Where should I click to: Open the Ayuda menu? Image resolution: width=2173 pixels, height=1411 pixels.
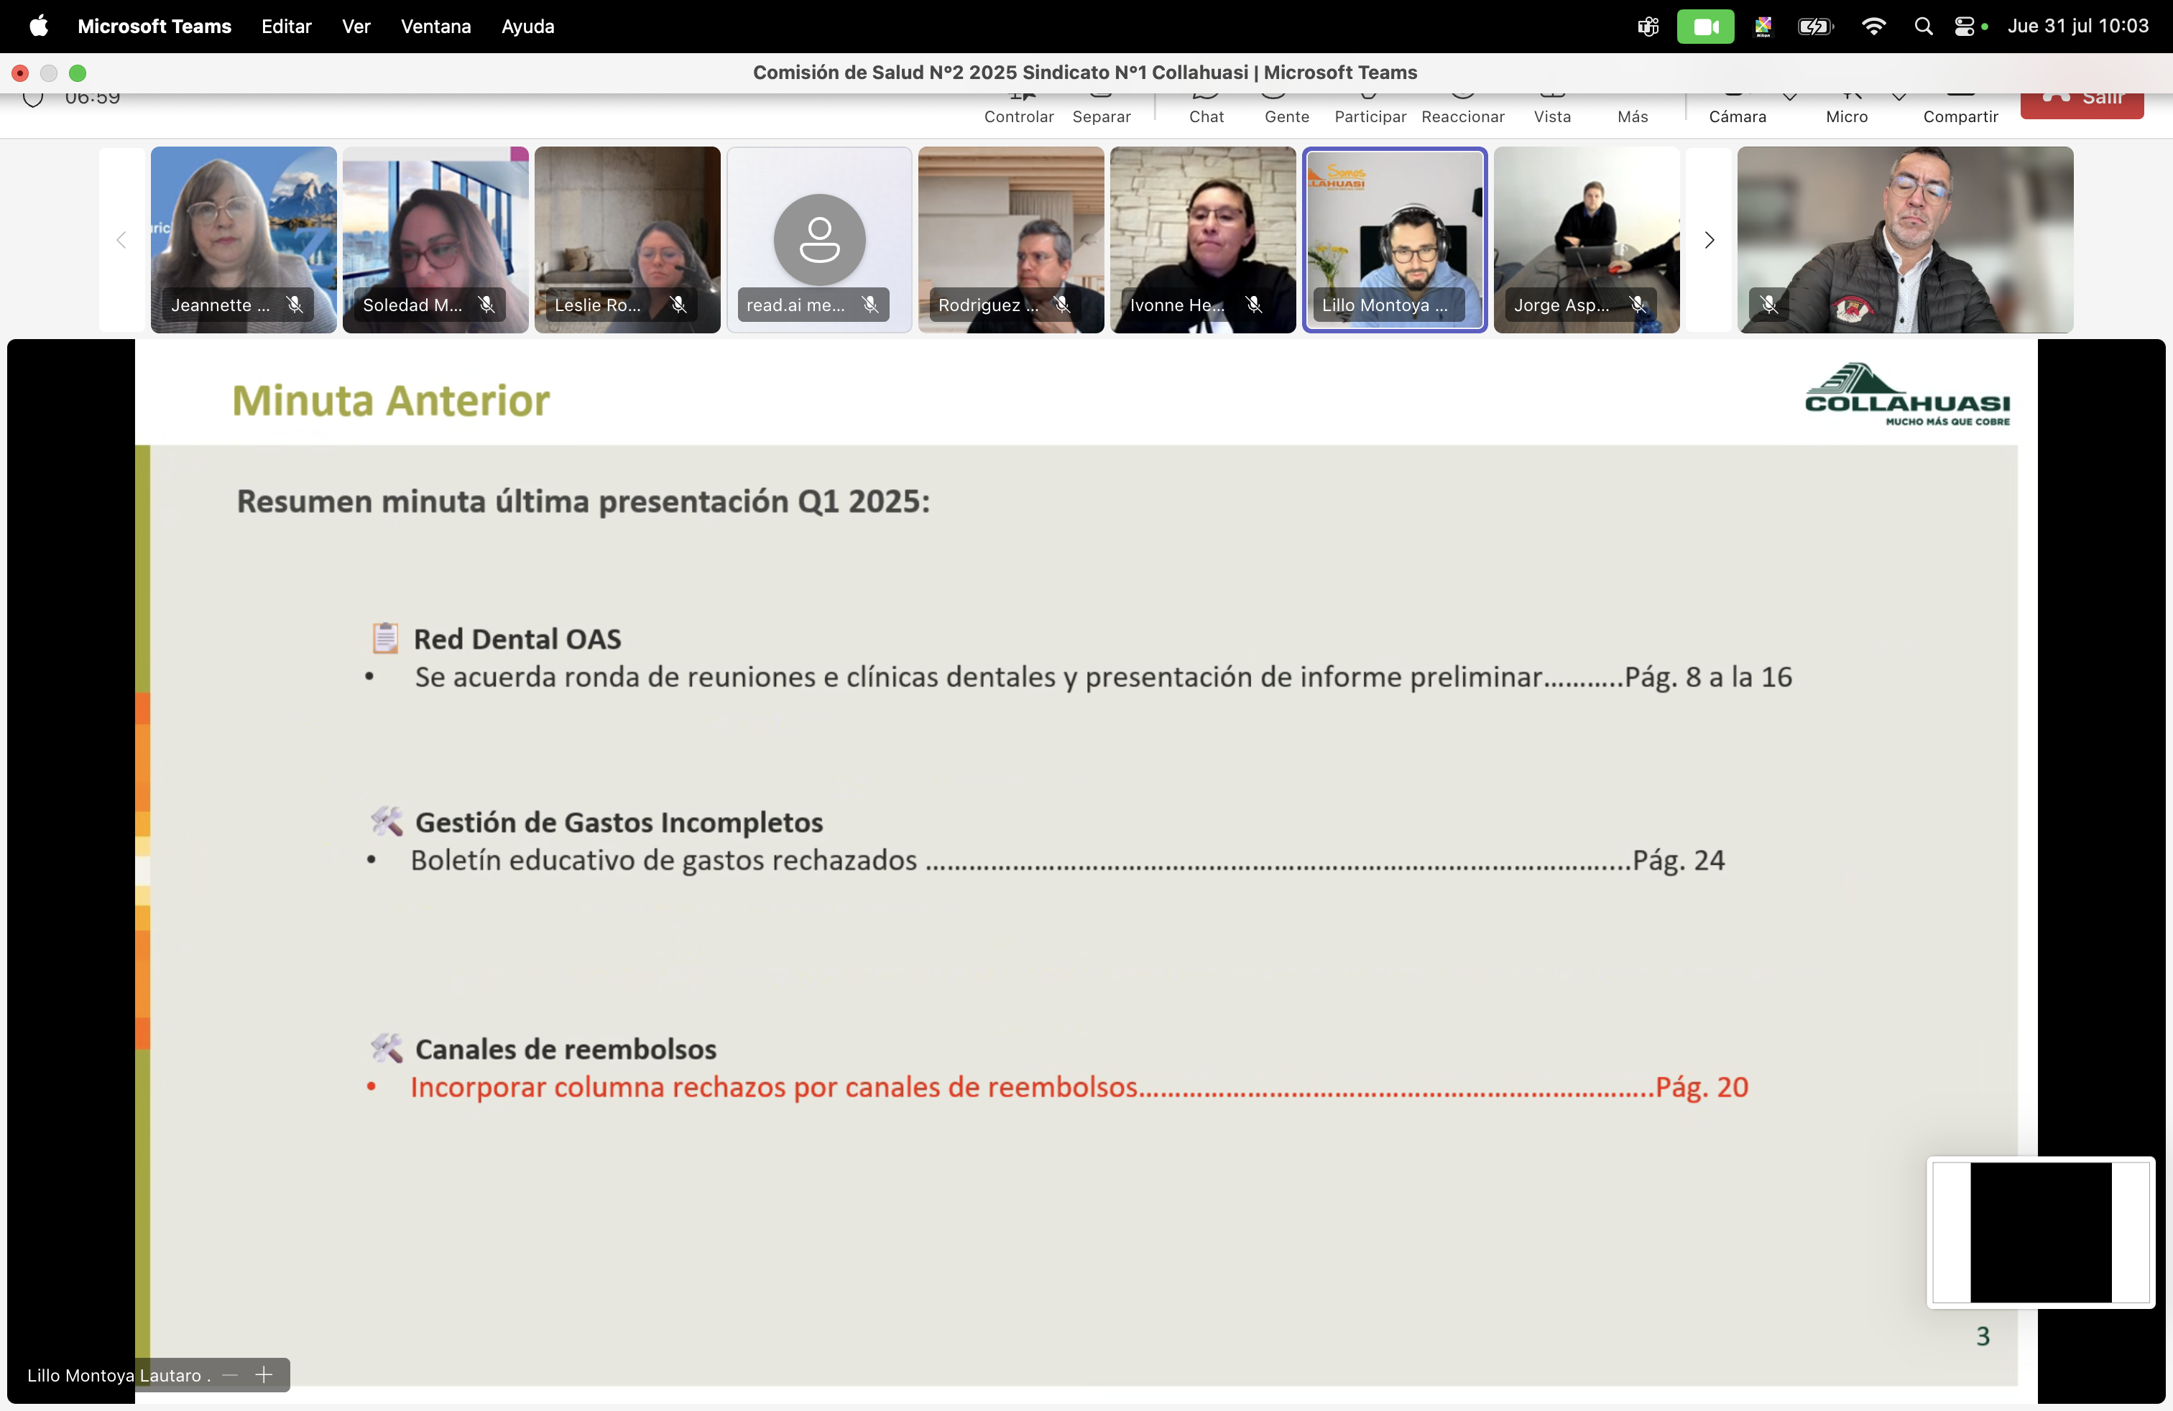pos(527,26)
